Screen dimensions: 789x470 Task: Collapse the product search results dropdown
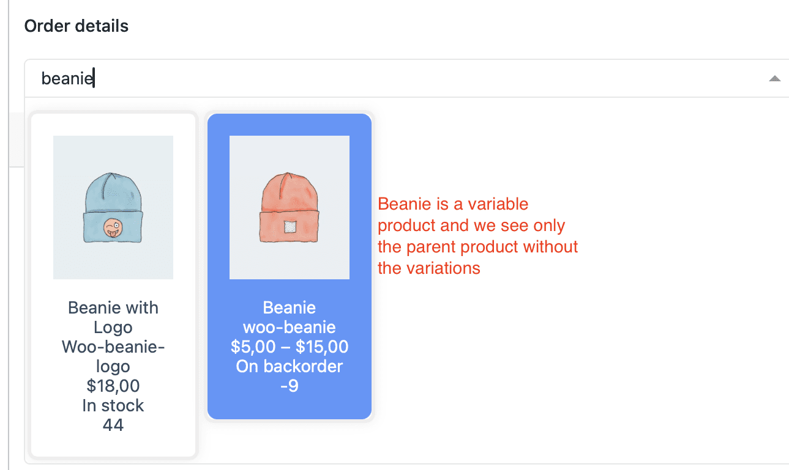pyautogui.click(x=774, y=78)
